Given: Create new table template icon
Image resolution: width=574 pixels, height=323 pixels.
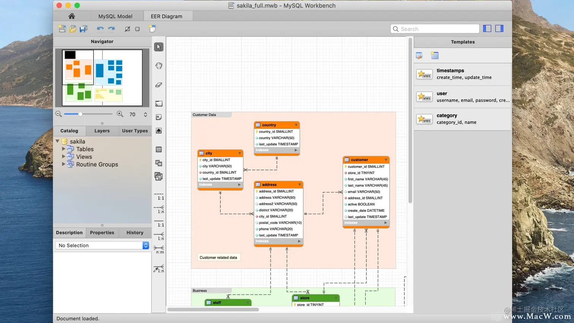Looking at the screenshot, I should pyautogui.click(x=435, y=55).
